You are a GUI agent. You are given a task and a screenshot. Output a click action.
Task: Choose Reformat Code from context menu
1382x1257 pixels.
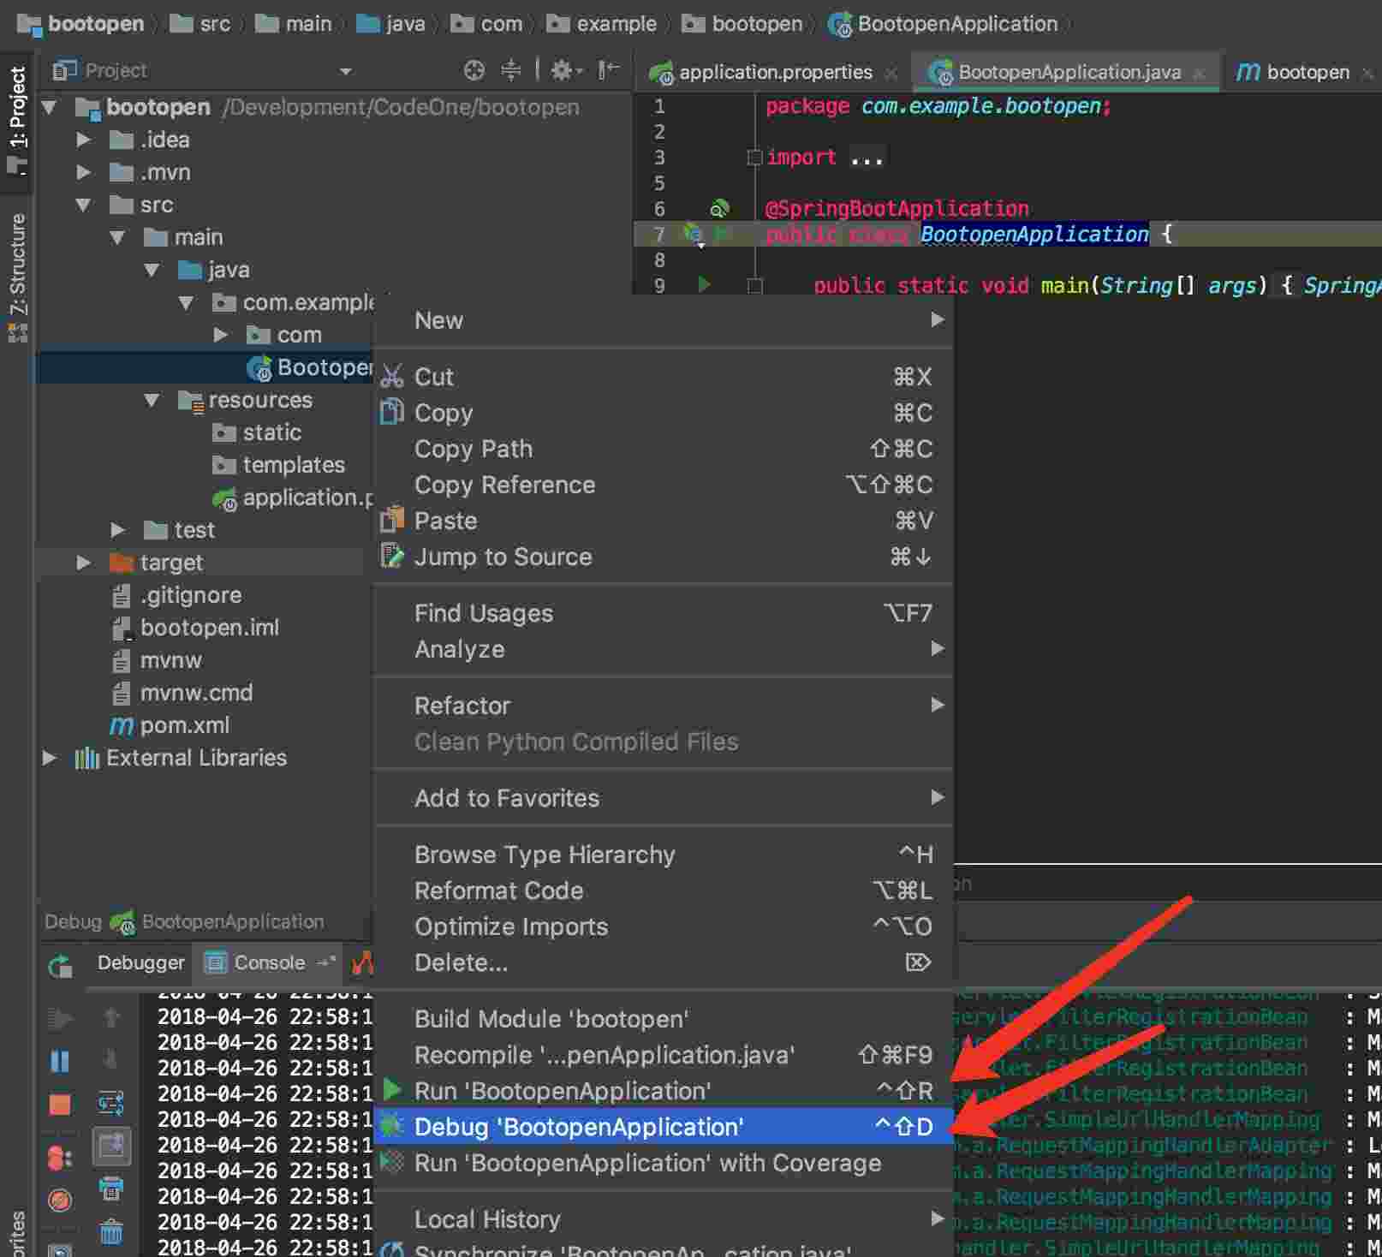point(664,891)
